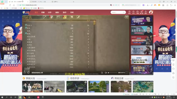
Task: Click the Douyu logo in header
Action: (26, 12)
